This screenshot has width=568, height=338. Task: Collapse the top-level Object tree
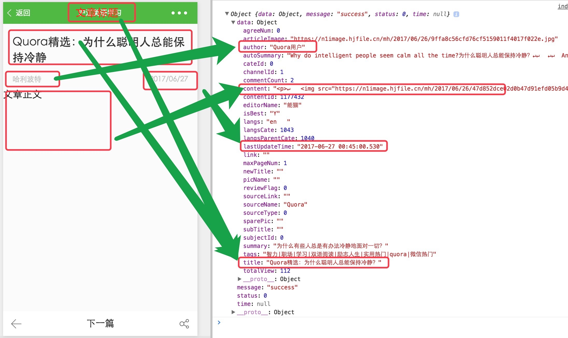click(x=227, y=14)
